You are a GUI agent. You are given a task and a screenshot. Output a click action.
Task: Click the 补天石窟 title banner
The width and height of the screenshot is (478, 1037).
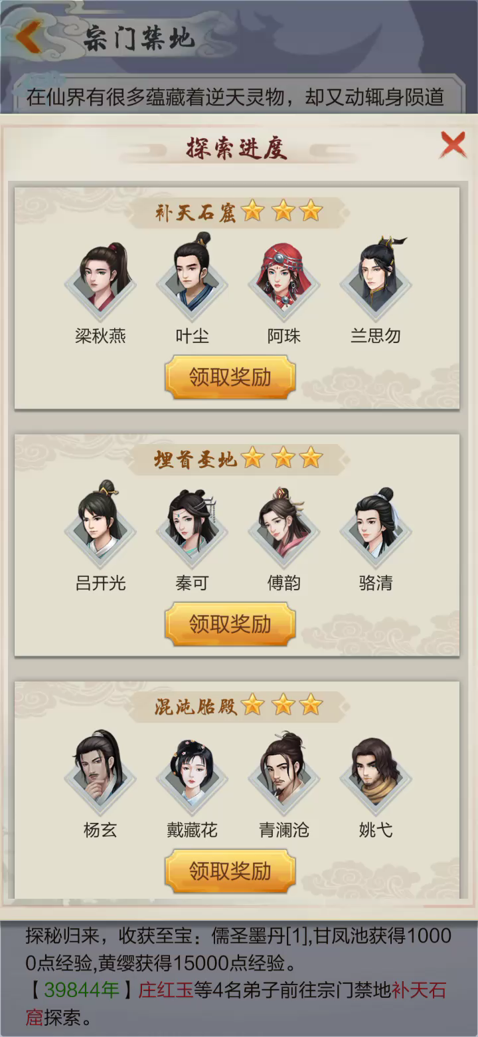pos(237,212)
